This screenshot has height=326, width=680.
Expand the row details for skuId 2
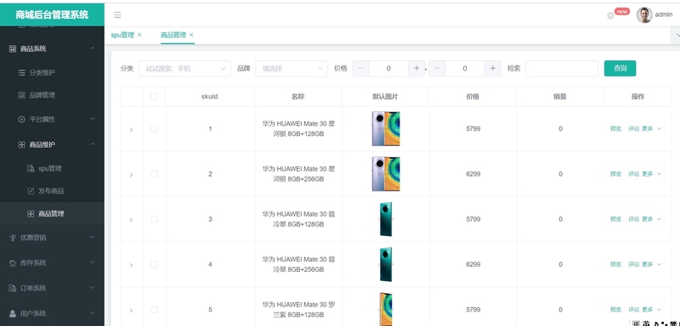132,175
